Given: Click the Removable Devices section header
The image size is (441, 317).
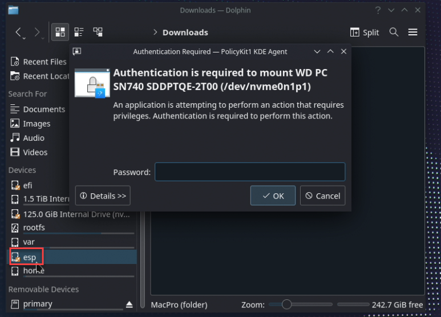Looking at the screenshot, I should [x=43, y=289].
